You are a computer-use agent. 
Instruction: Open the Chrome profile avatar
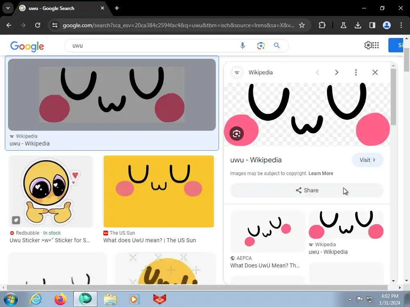click(x=387, y=25)
